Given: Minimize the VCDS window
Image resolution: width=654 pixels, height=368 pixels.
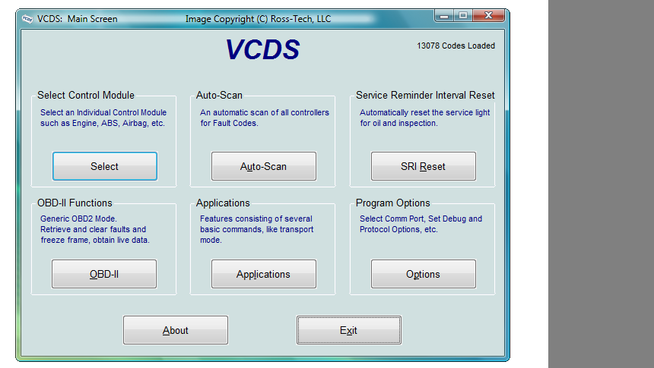Looking at the screenshot, I should pyautogui.click(x=444, y=16).
